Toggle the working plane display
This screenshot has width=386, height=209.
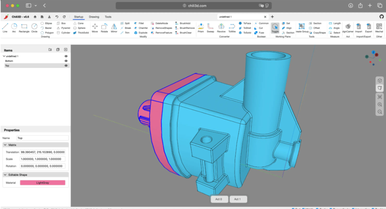[x=275, y=28]
